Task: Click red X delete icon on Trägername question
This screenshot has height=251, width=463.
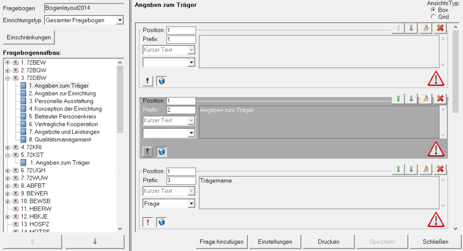Action: pos(440,169)
